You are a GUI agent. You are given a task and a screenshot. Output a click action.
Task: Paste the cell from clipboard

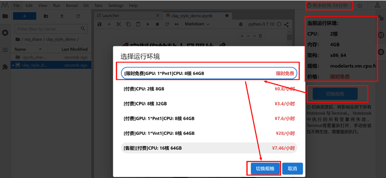138,24
